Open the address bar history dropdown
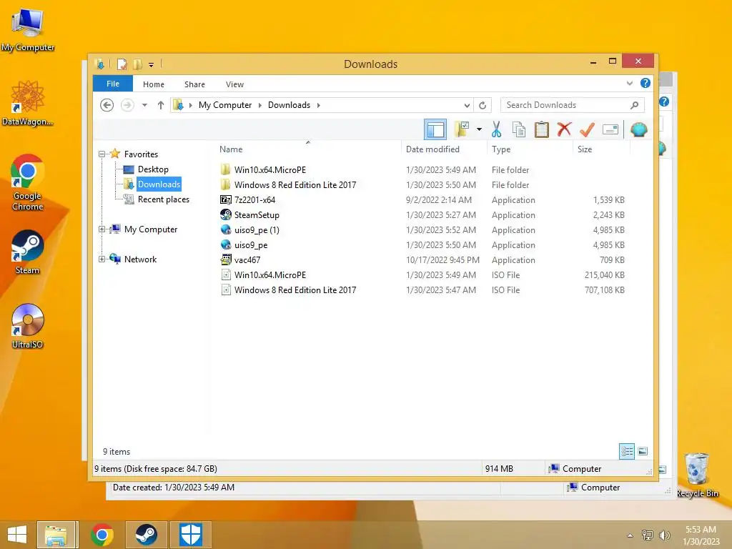Image resolution: width=732 pixels, height=549 pixels. click(467, 105)
